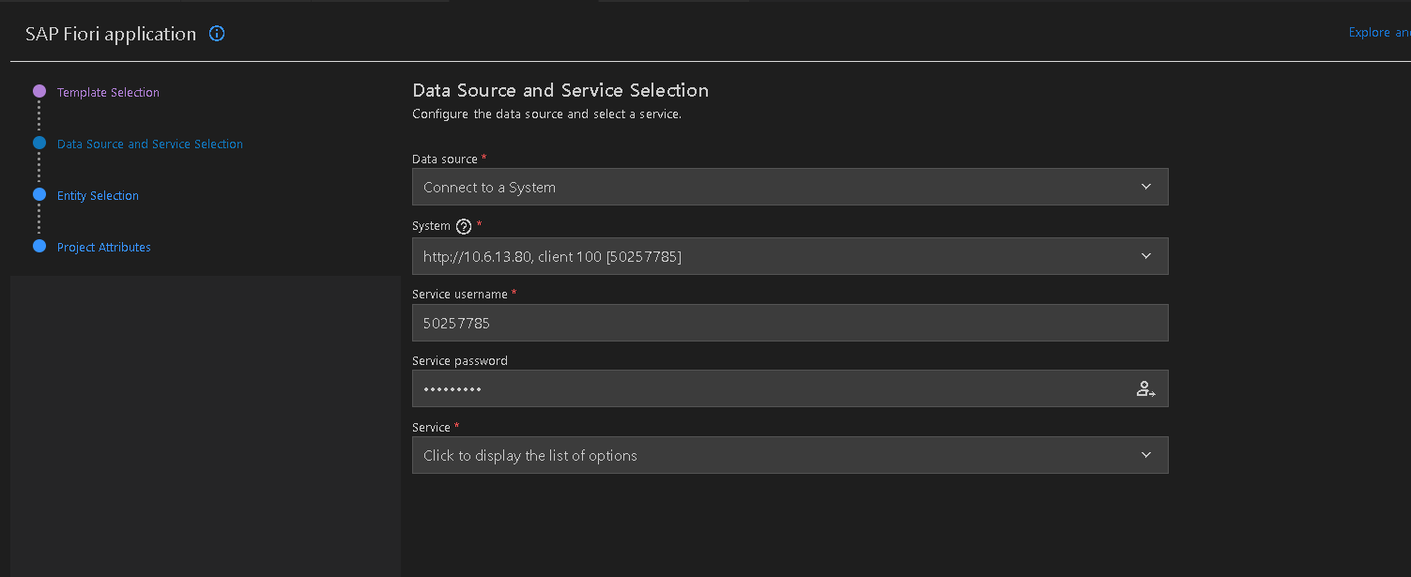
Task: Click the Data Source and Service Selection step circle
Action: click(x=38, y=143)
